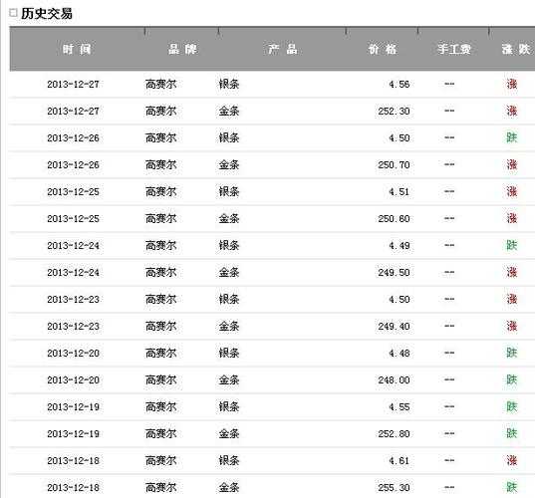Click the green 跌 for 2013-12-26 银条
Image resolution: width=535 pixels, height=498 pixels.
pyautogui.click(x=511, y=137)
